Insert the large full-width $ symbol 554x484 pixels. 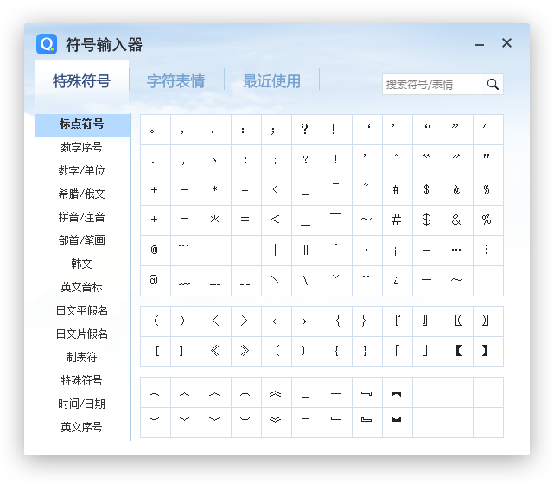(x=426, y=220)
